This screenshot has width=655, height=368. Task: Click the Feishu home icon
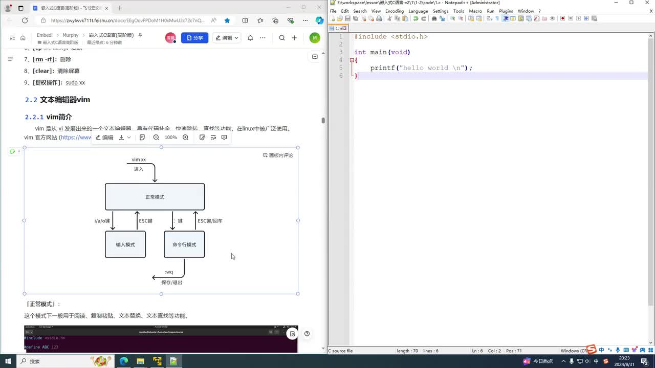coord(23,38)
